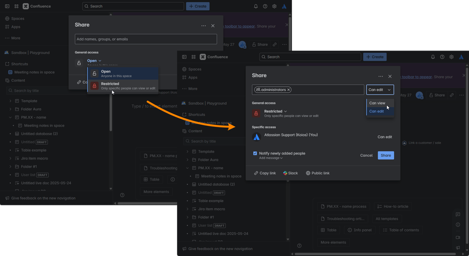Click the info icon on right rail
This screenshot has width=469, height=256.
(458, 225)
